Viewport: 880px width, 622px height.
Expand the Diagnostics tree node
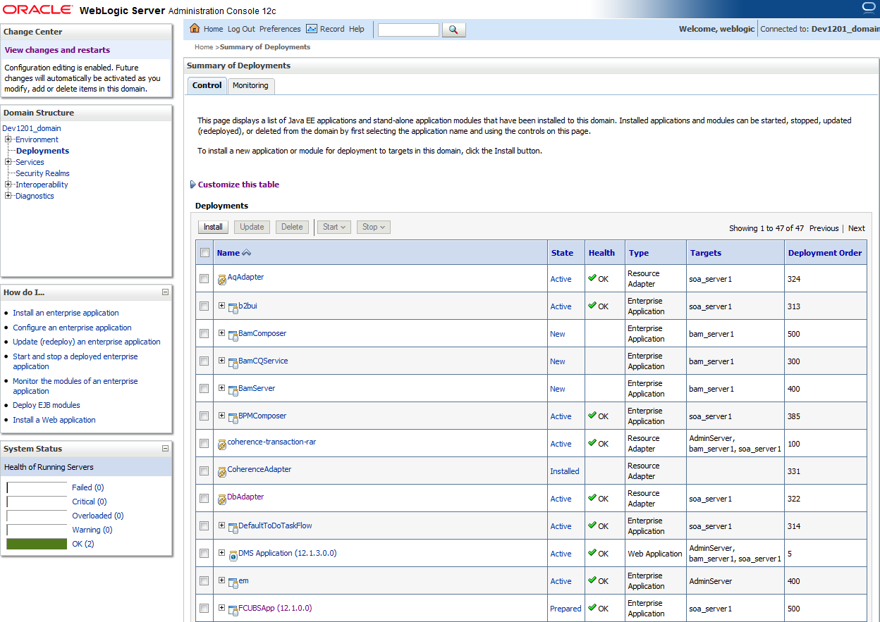pyautogui.click(x=8, y=196)
